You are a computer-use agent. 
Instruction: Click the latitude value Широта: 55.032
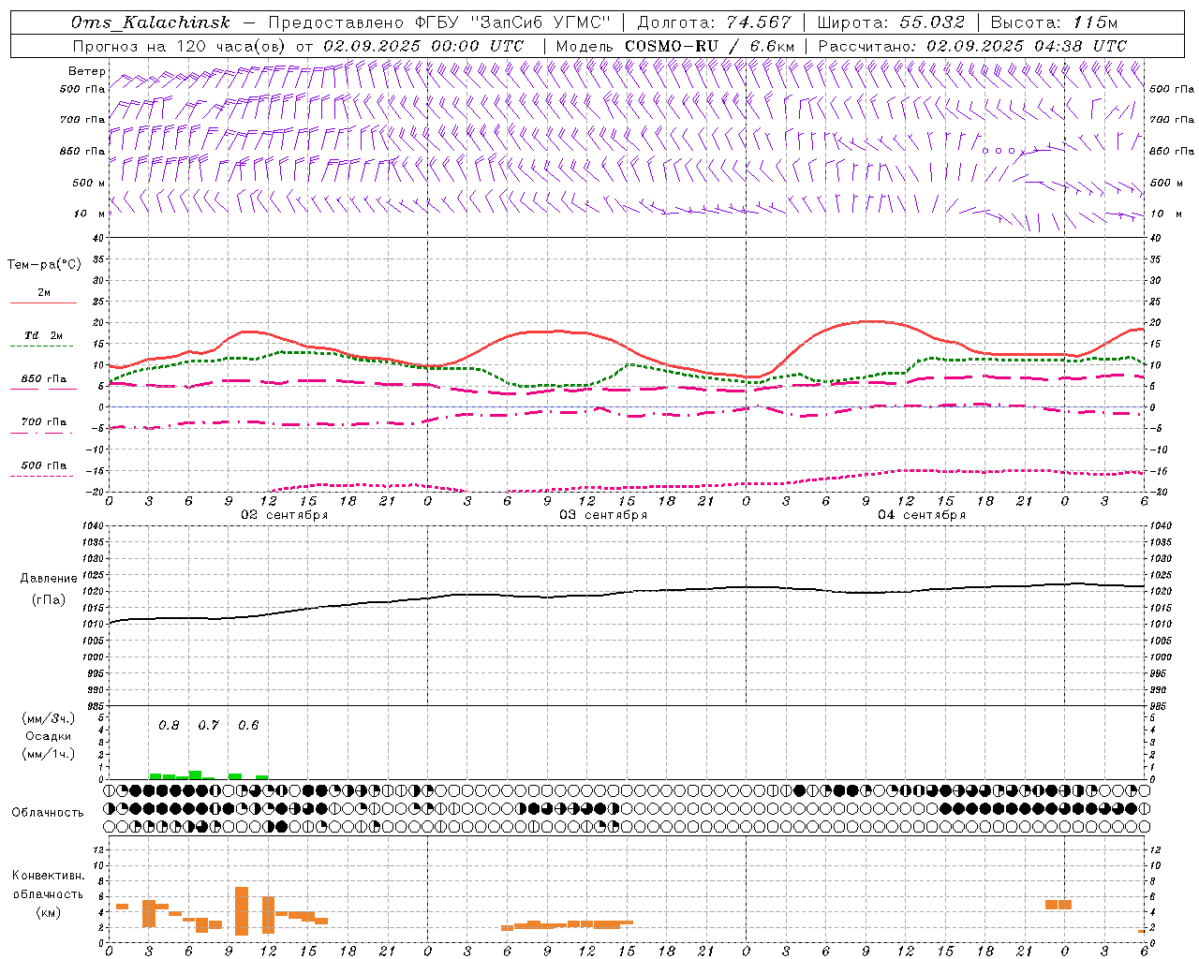[891, 22]
